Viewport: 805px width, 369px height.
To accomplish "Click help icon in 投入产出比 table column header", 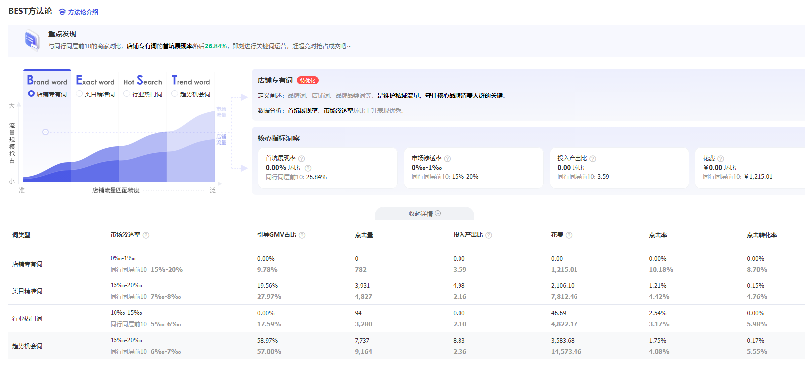I will [488, 235].
